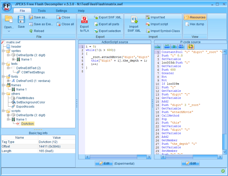Click the Export to FLA icon
This screenshot has width=228, height=176.
84,20
